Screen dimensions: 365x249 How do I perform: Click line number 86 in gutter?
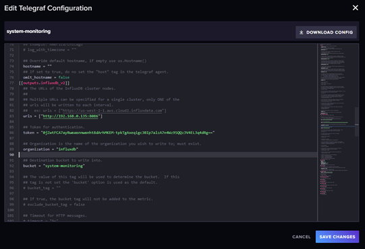[x=11, y=133]
